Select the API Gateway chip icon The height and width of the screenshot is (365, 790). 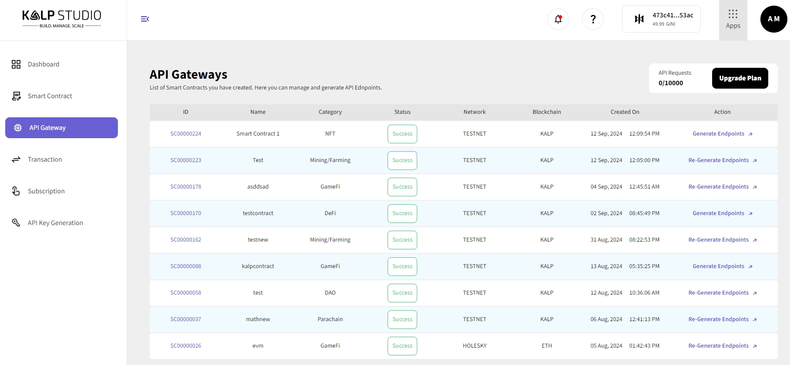coord(18,128)
